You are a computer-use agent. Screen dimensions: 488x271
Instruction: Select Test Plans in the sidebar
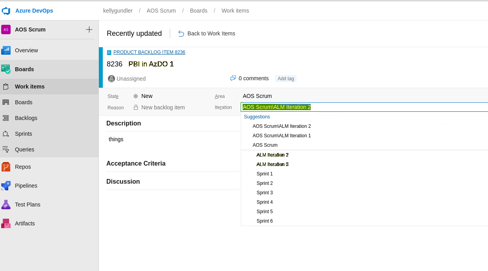(27, 205)
